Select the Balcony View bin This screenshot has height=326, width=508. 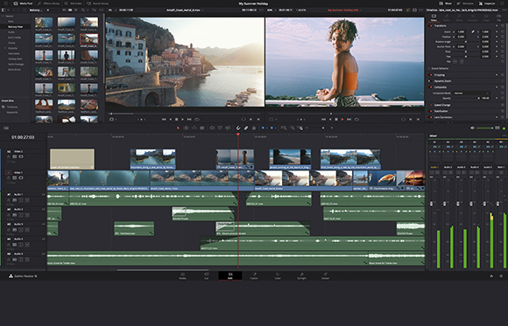click(x=15, y=27)
